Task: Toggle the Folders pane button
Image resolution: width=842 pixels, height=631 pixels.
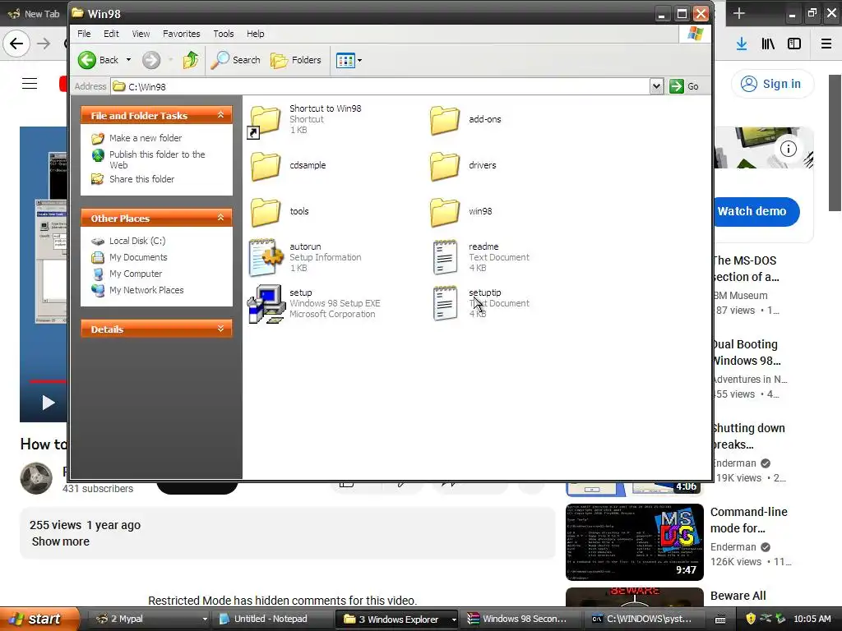Action: (x=296, y=60)
